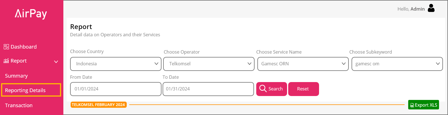Viewport: 448px width, 115px height.
Task: Click the To Date input field
Action: coord(208,89)
